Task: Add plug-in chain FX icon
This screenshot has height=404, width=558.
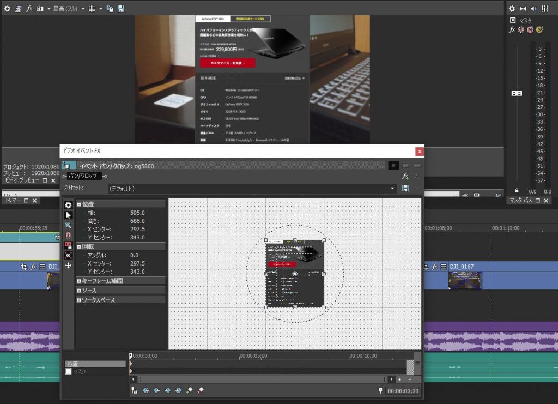Action: pos(405,176)
